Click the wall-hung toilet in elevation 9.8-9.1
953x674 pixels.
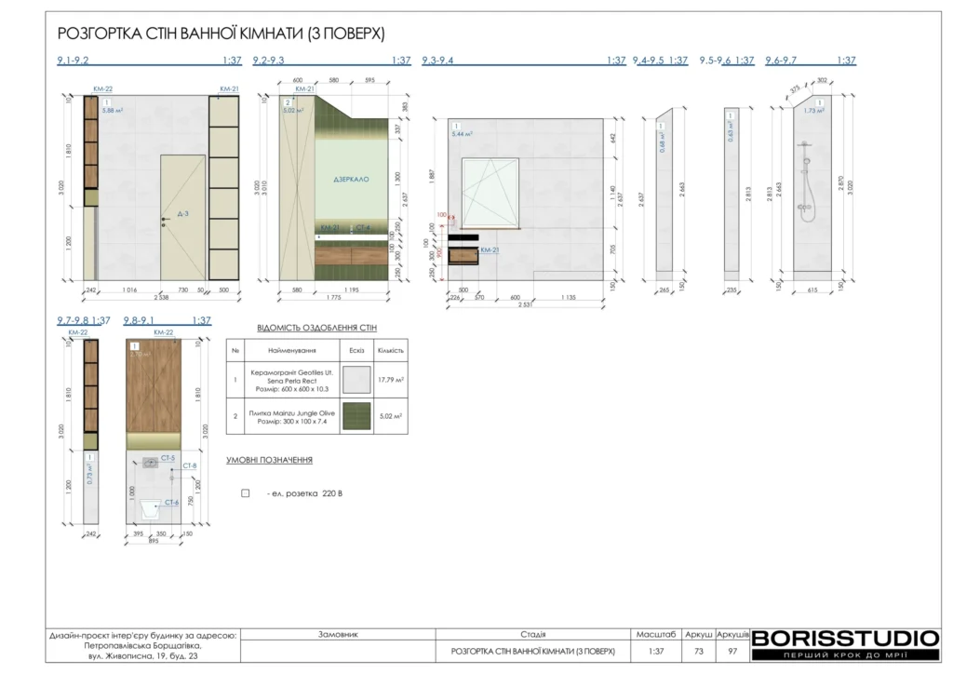(150, 508)
